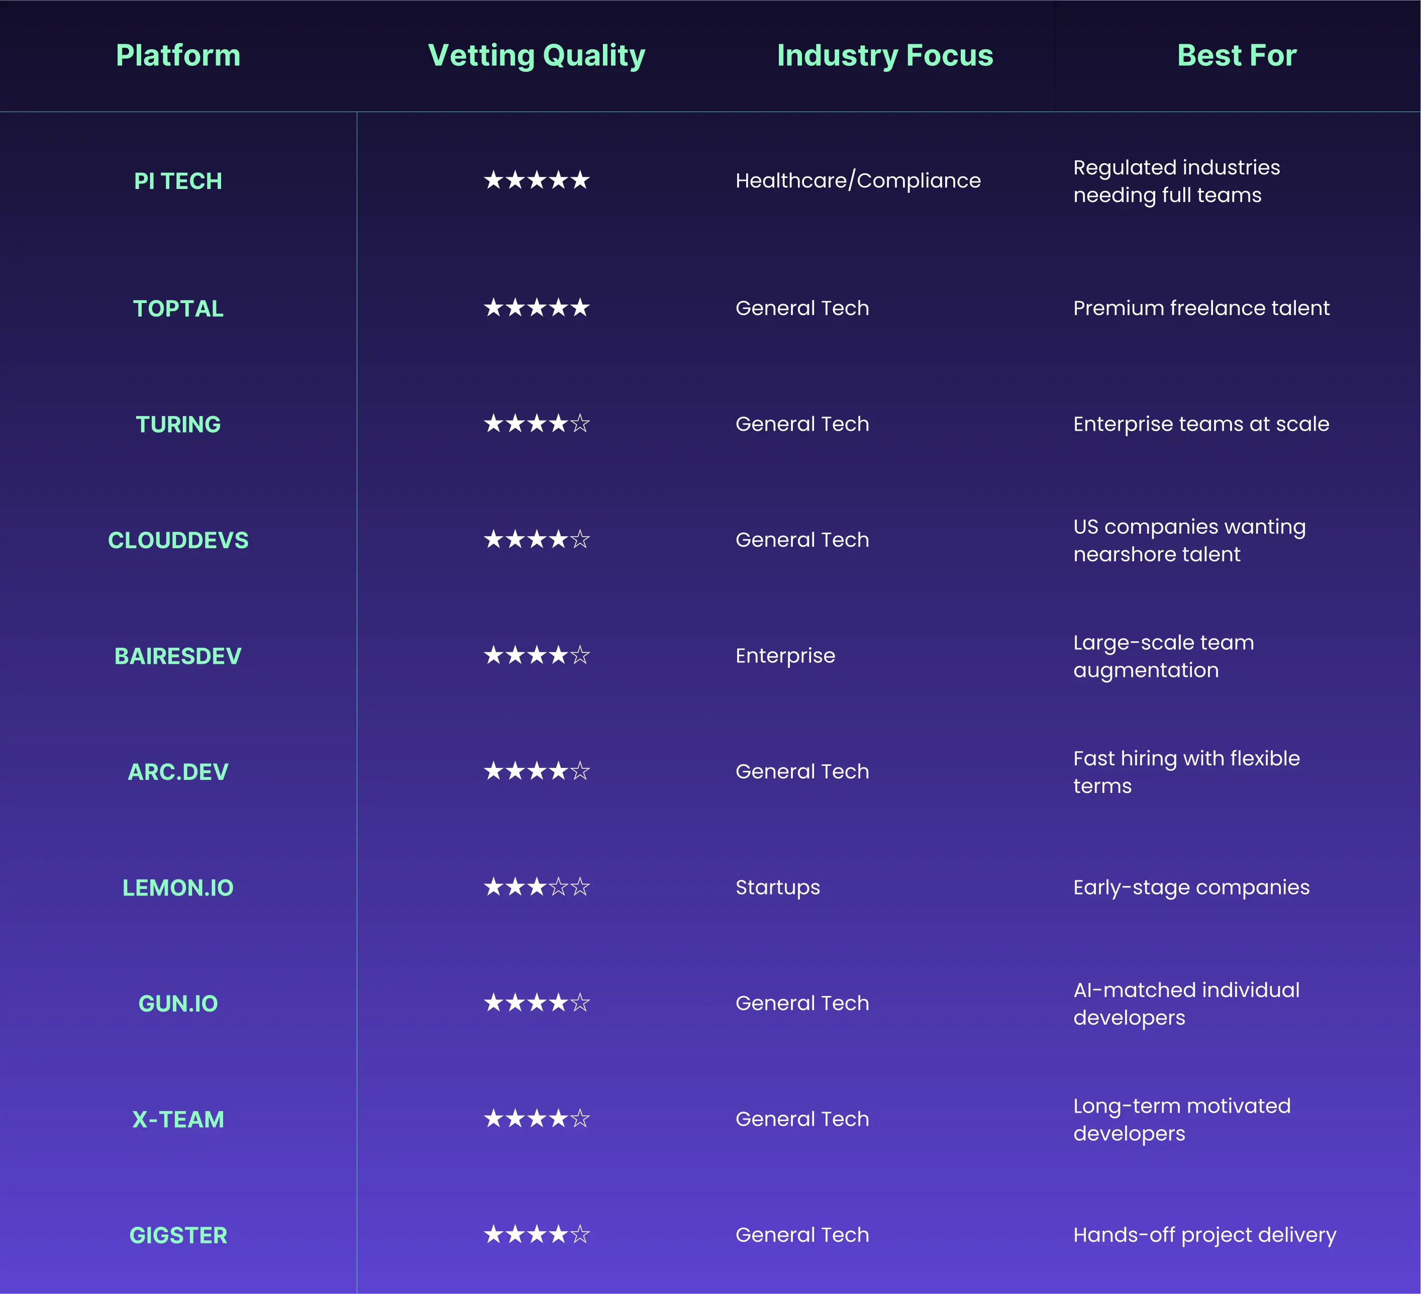Select the TURING platform name
1421x1294 pixels.
[178, 424]
